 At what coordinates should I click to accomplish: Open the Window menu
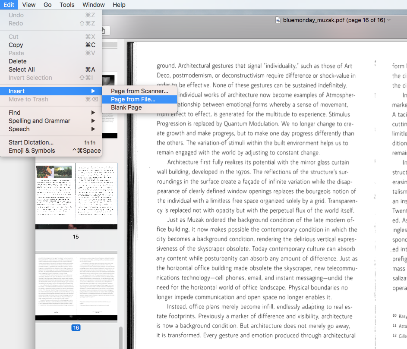94,5
